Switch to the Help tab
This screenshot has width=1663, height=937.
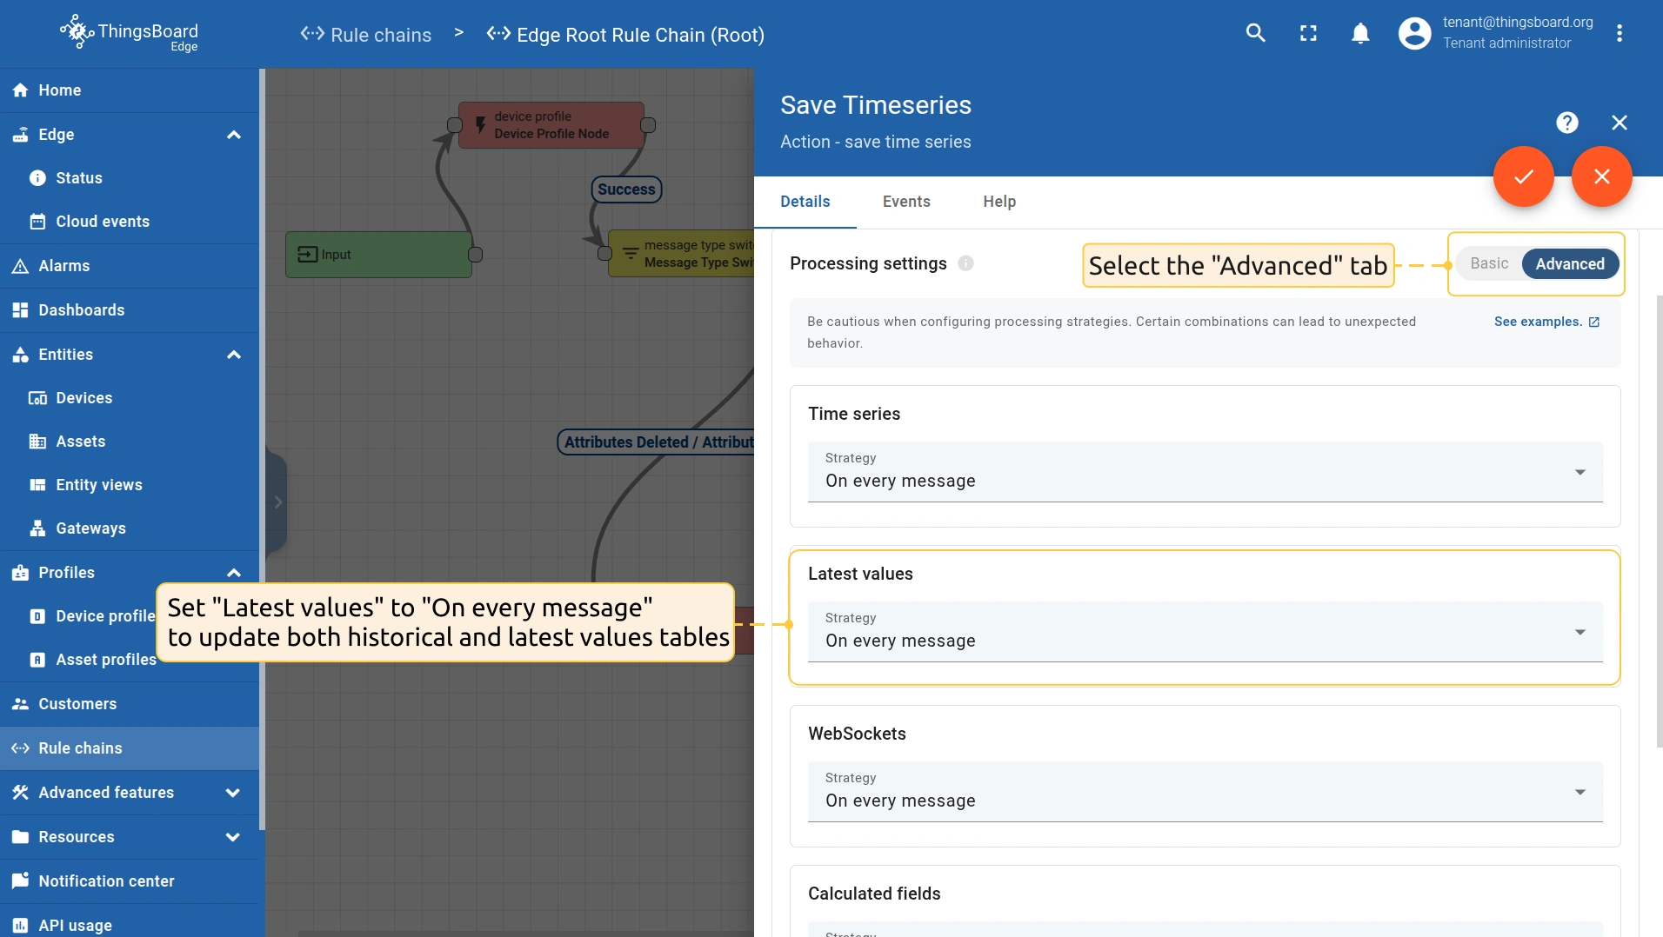pos(999,202)
